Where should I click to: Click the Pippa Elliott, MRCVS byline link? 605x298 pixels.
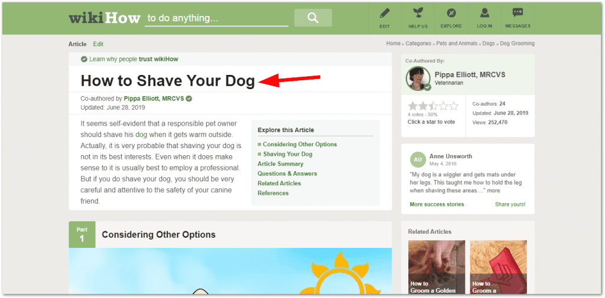pos(154,99)
